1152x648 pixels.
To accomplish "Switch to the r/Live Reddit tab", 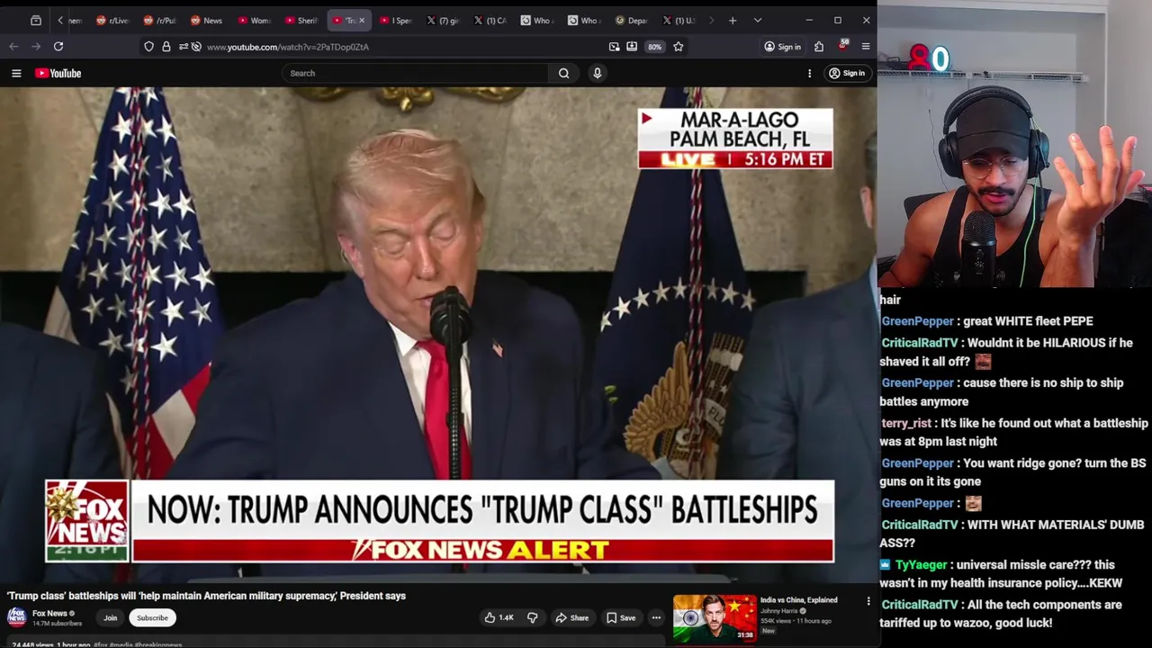I will pyautogui.click(x=113, y=20).
